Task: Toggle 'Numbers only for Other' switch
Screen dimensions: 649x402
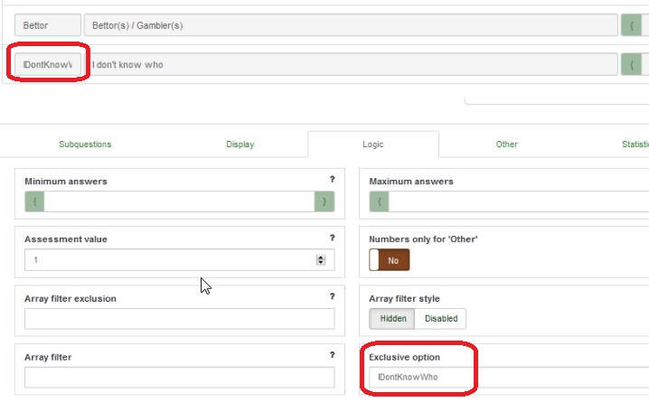Action: coord(390,260)
